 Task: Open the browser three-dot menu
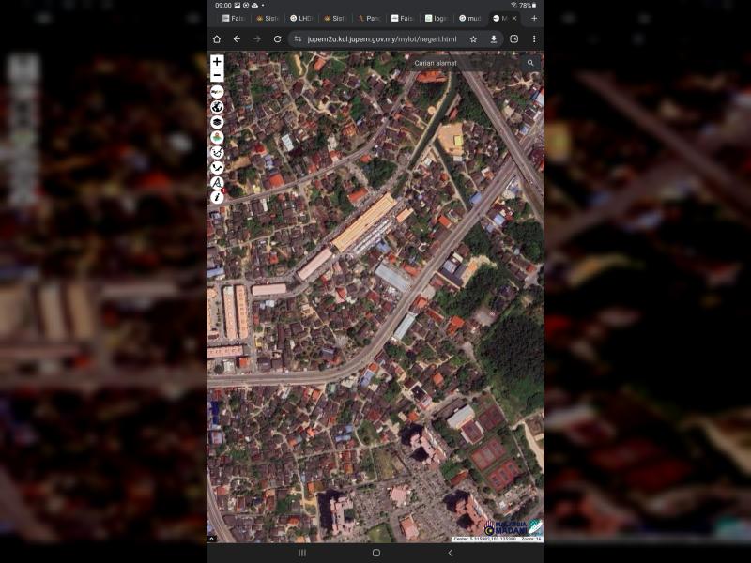[x=534, y=39]
